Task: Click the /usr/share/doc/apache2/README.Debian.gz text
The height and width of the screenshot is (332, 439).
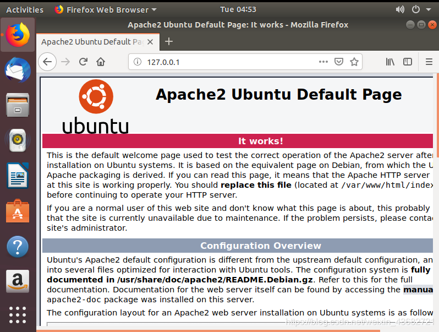Action: click(215, 280)
